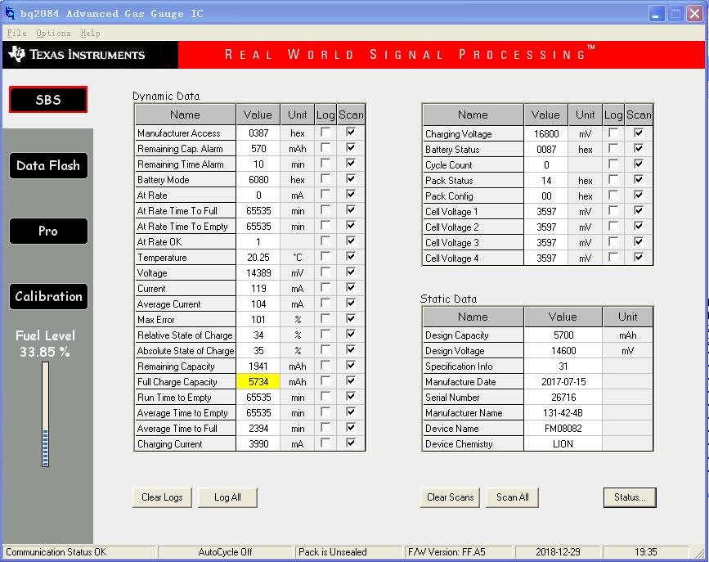Image resolution: width=709 pixels, height=562 pixels.
Task: Close the bq2084 window
Action: (694, 14)
